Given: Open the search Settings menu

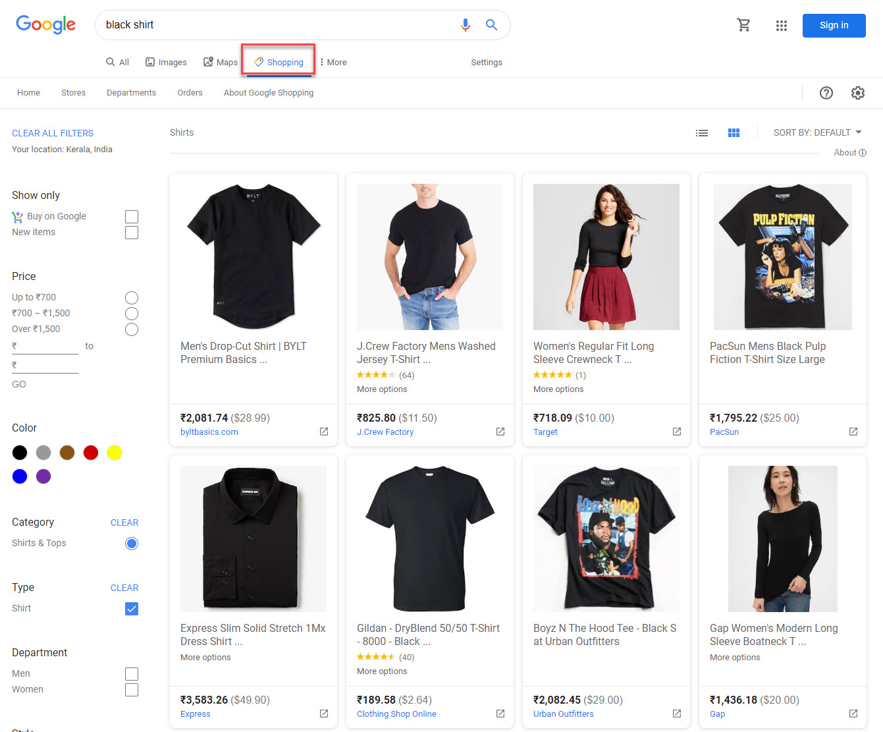Looking at the screenshot, I should coord(487,62).
